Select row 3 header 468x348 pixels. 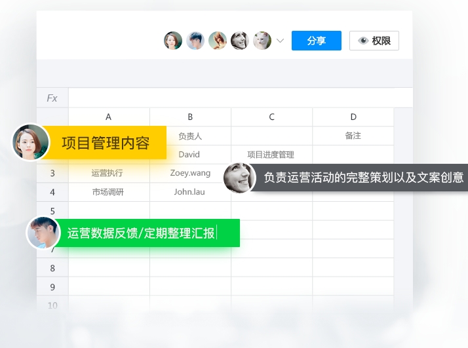[x=52, y=173]
